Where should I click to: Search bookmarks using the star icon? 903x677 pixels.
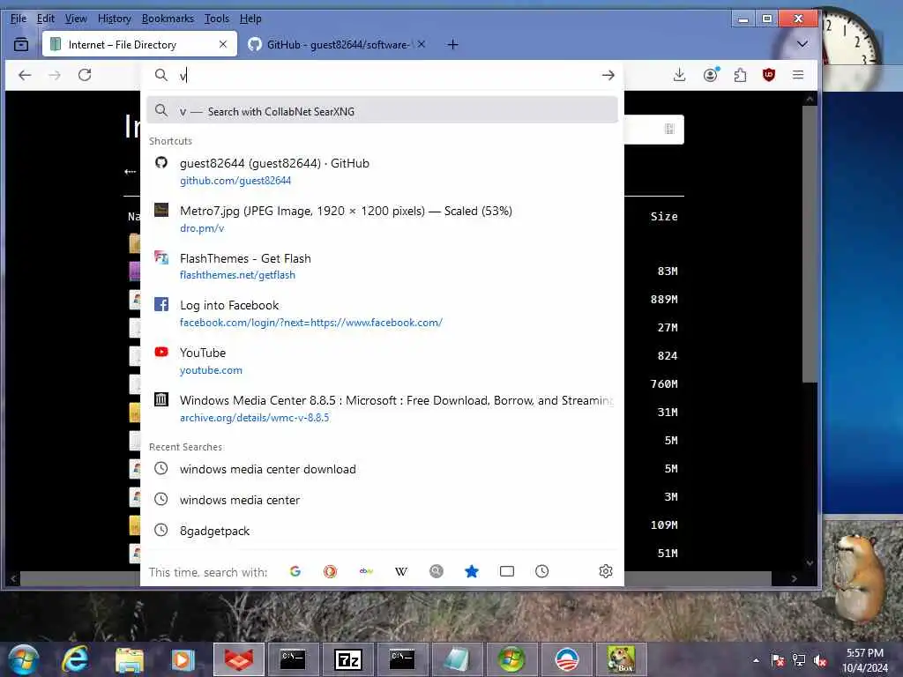(472, 571)
